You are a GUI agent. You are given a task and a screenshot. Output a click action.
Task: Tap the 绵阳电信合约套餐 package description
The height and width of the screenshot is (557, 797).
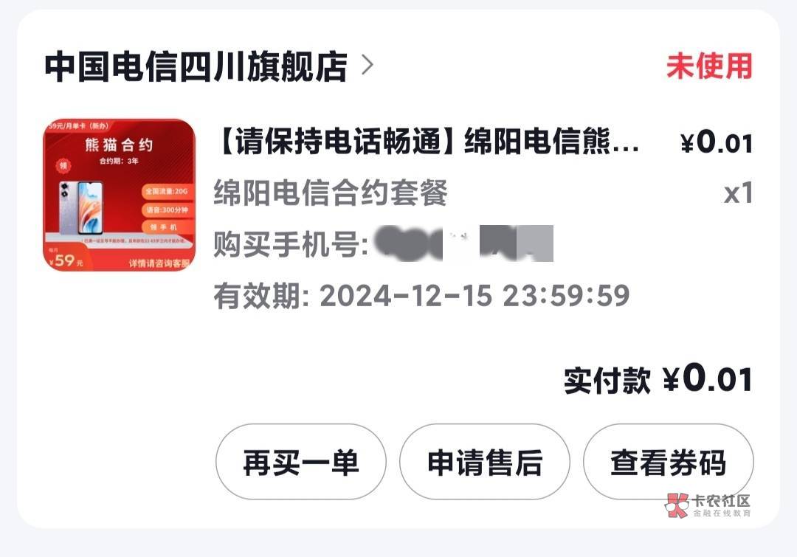331,193
